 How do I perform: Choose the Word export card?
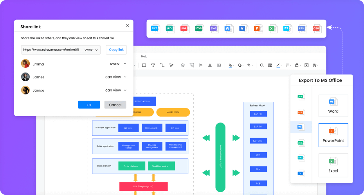333,106
